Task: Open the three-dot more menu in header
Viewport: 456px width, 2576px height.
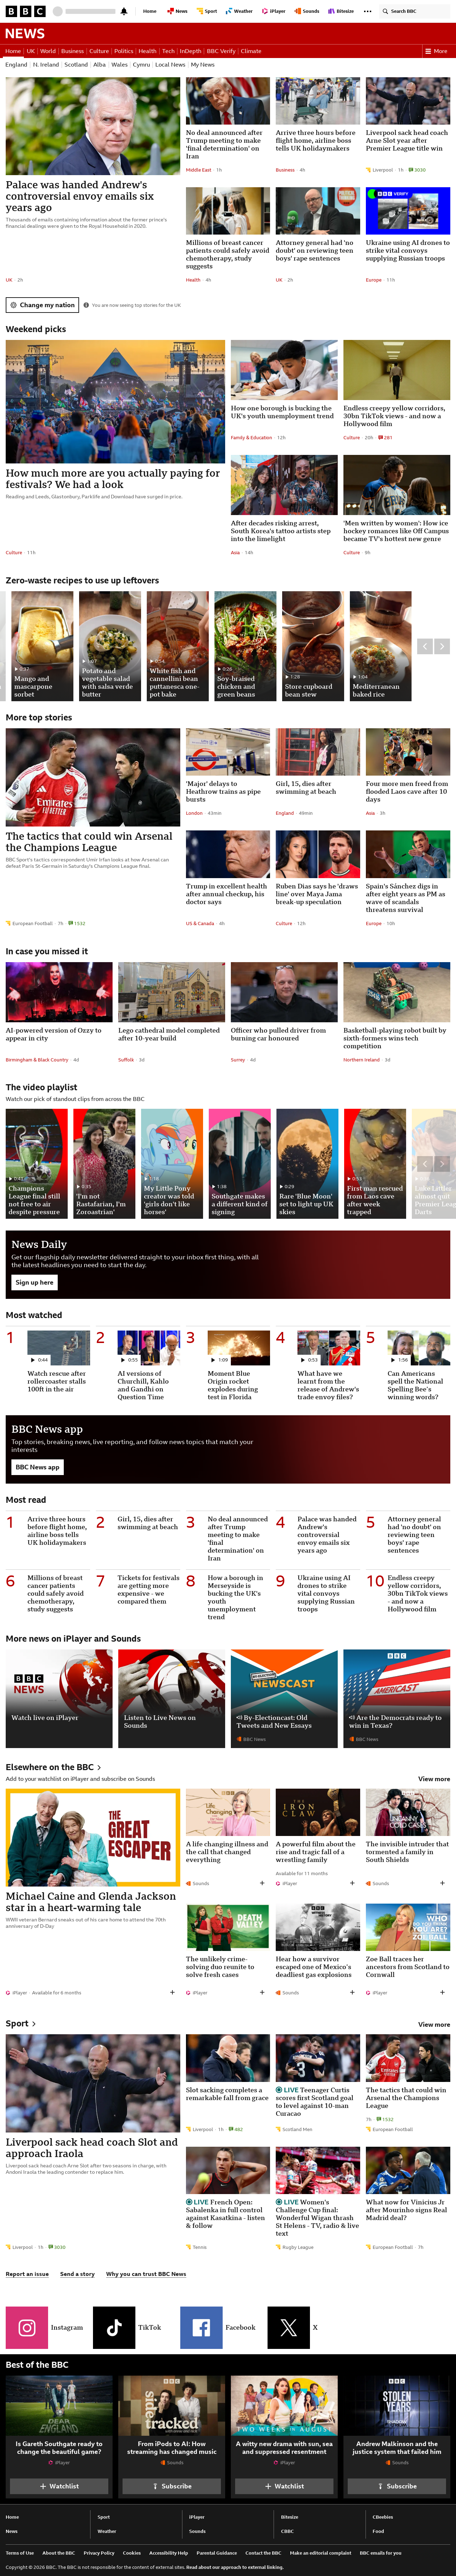Action: (367, 11)
